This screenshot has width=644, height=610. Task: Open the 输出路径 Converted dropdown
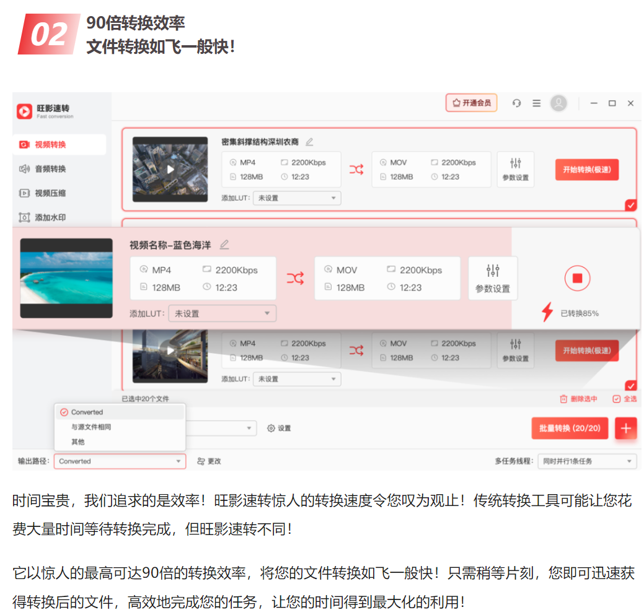click(120, 461)
